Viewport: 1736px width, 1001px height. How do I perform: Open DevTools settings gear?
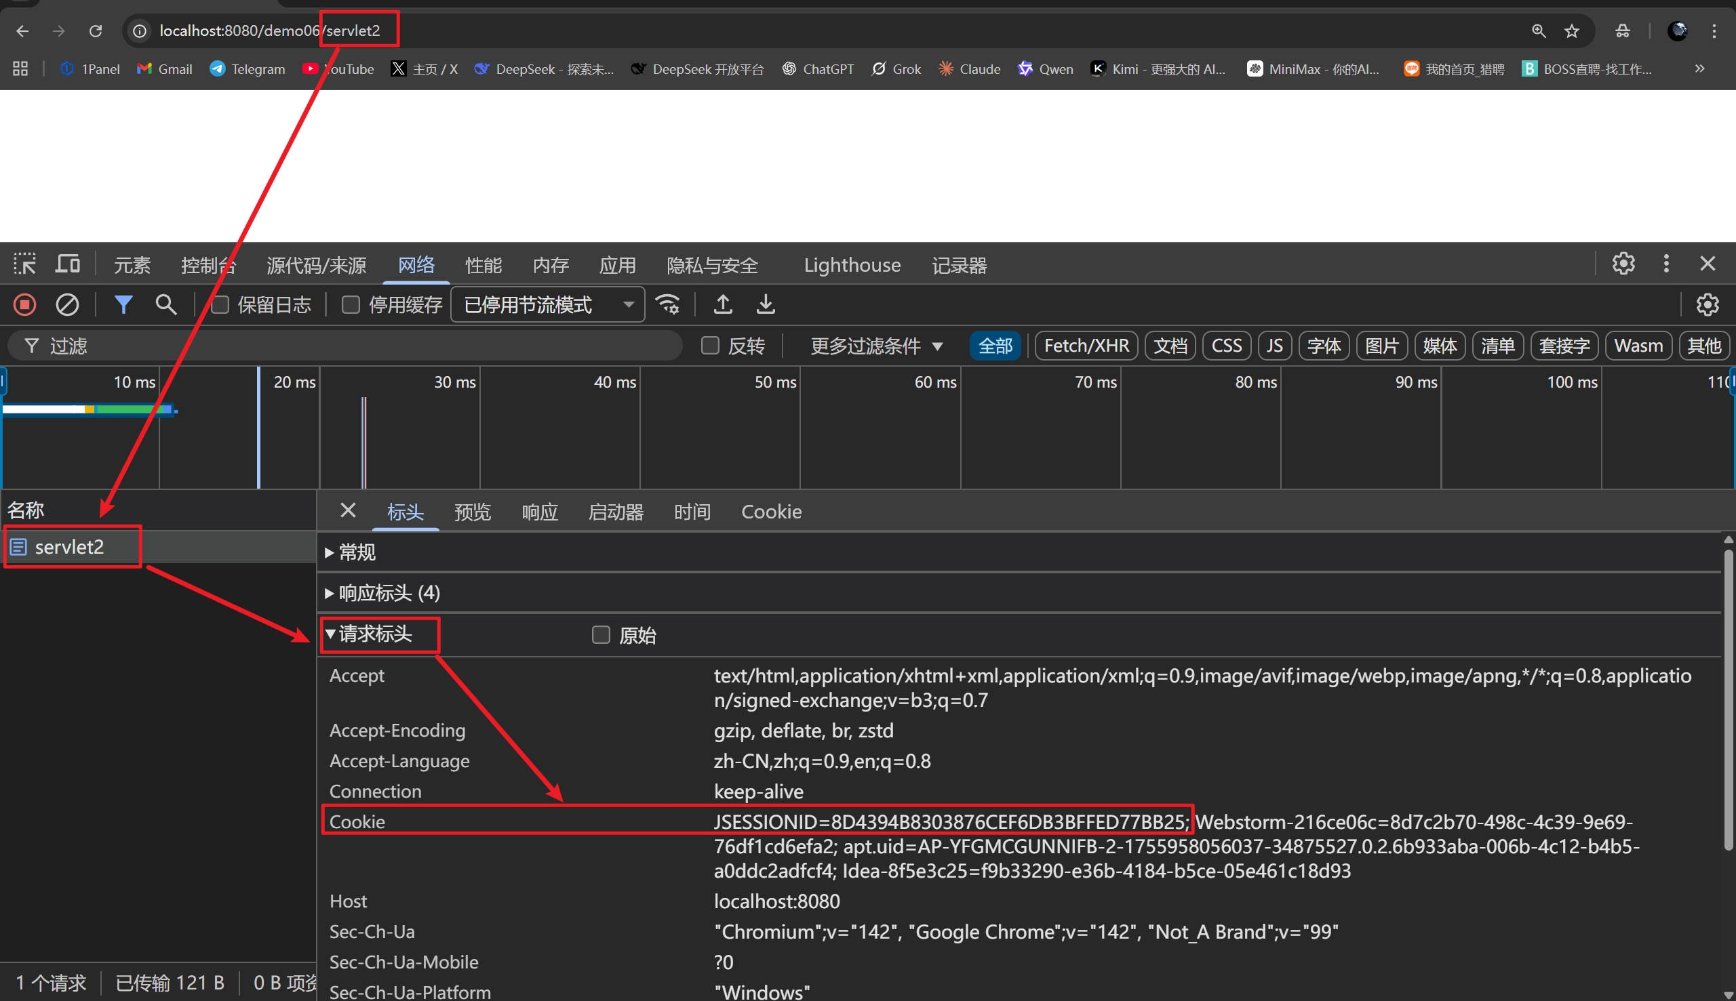(x=1623, y=264)
